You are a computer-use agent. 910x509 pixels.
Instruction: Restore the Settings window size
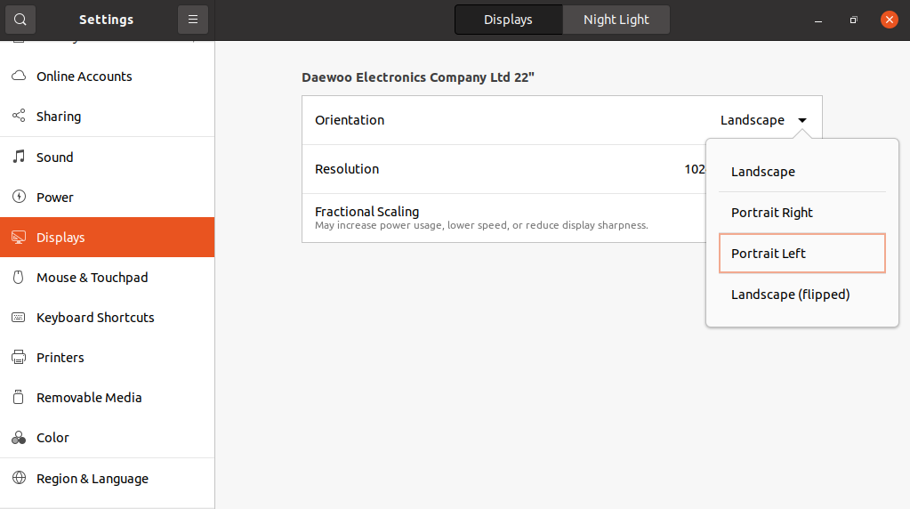(853, 20)
